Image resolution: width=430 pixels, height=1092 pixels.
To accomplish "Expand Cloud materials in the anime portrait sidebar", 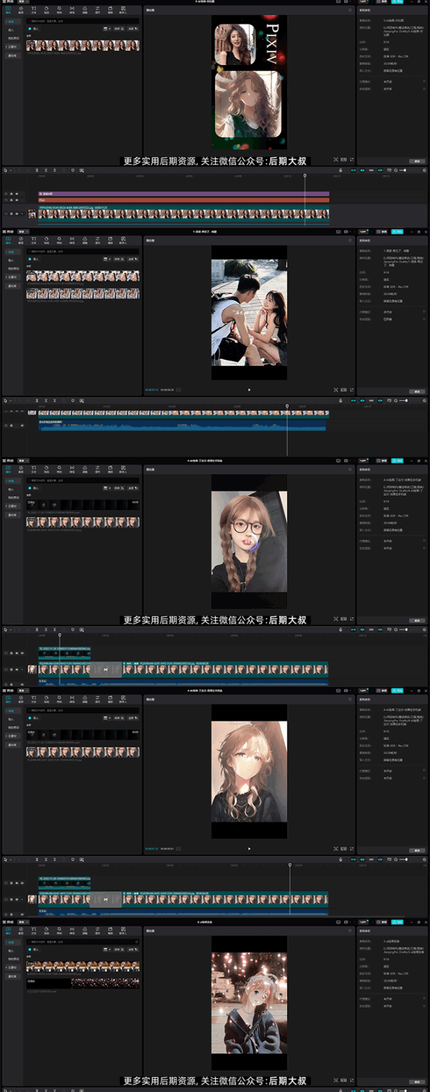I will coord(13,736).
